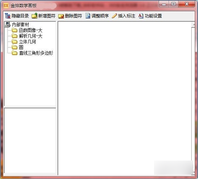Choose 新增图符 in the toolbar
Image resolution: width=198 pixels, height=179 pixels.
tap(47, 16)
